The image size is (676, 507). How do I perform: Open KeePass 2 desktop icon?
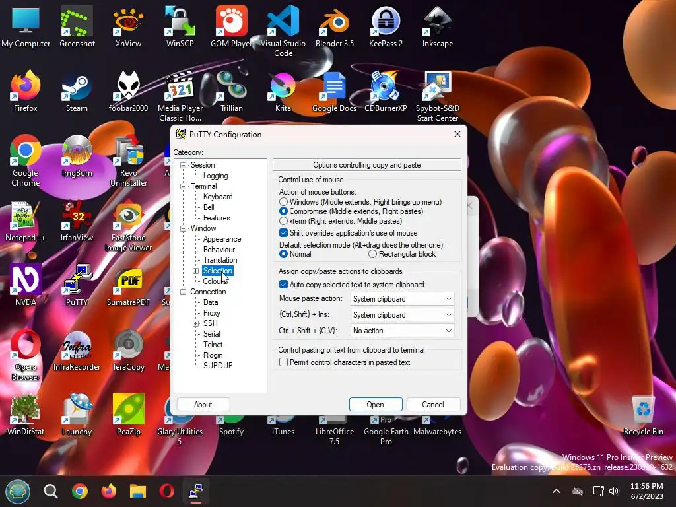[x=386, y=26]
